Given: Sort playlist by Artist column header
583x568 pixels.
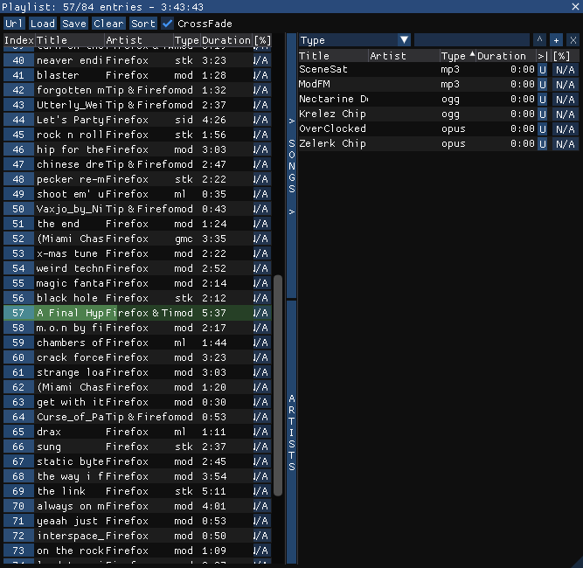Looking at the screenshot, I should [139, 40].
